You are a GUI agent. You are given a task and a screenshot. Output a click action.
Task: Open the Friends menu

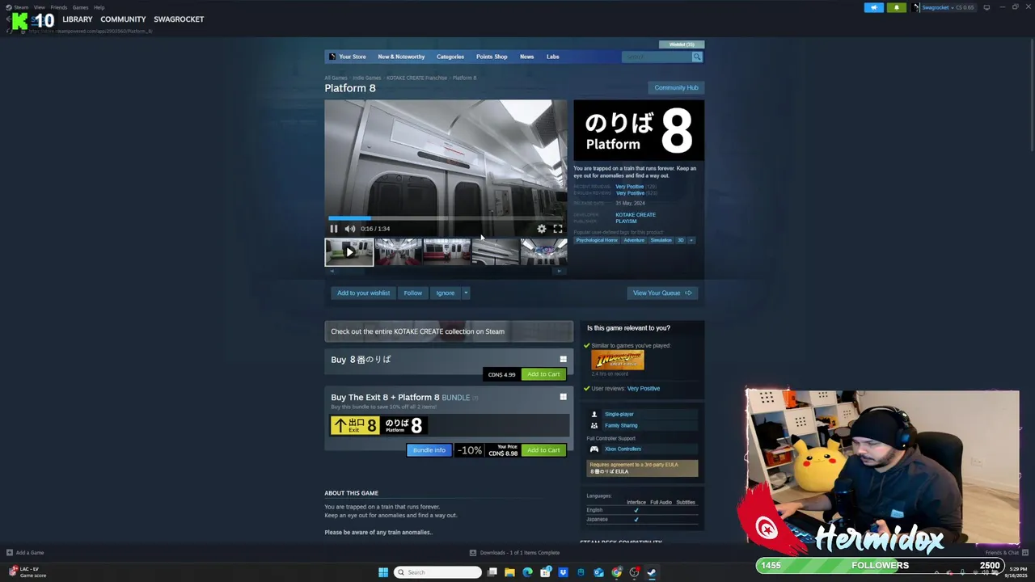[58, 7]
